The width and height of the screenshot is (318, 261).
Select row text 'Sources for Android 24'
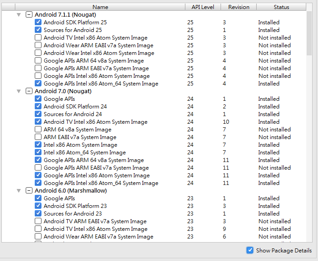73,114
